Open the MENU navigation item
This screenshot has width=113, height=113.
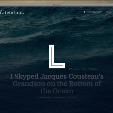109,12
